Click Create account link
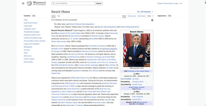The image size is (206, 106). point(168,3)
